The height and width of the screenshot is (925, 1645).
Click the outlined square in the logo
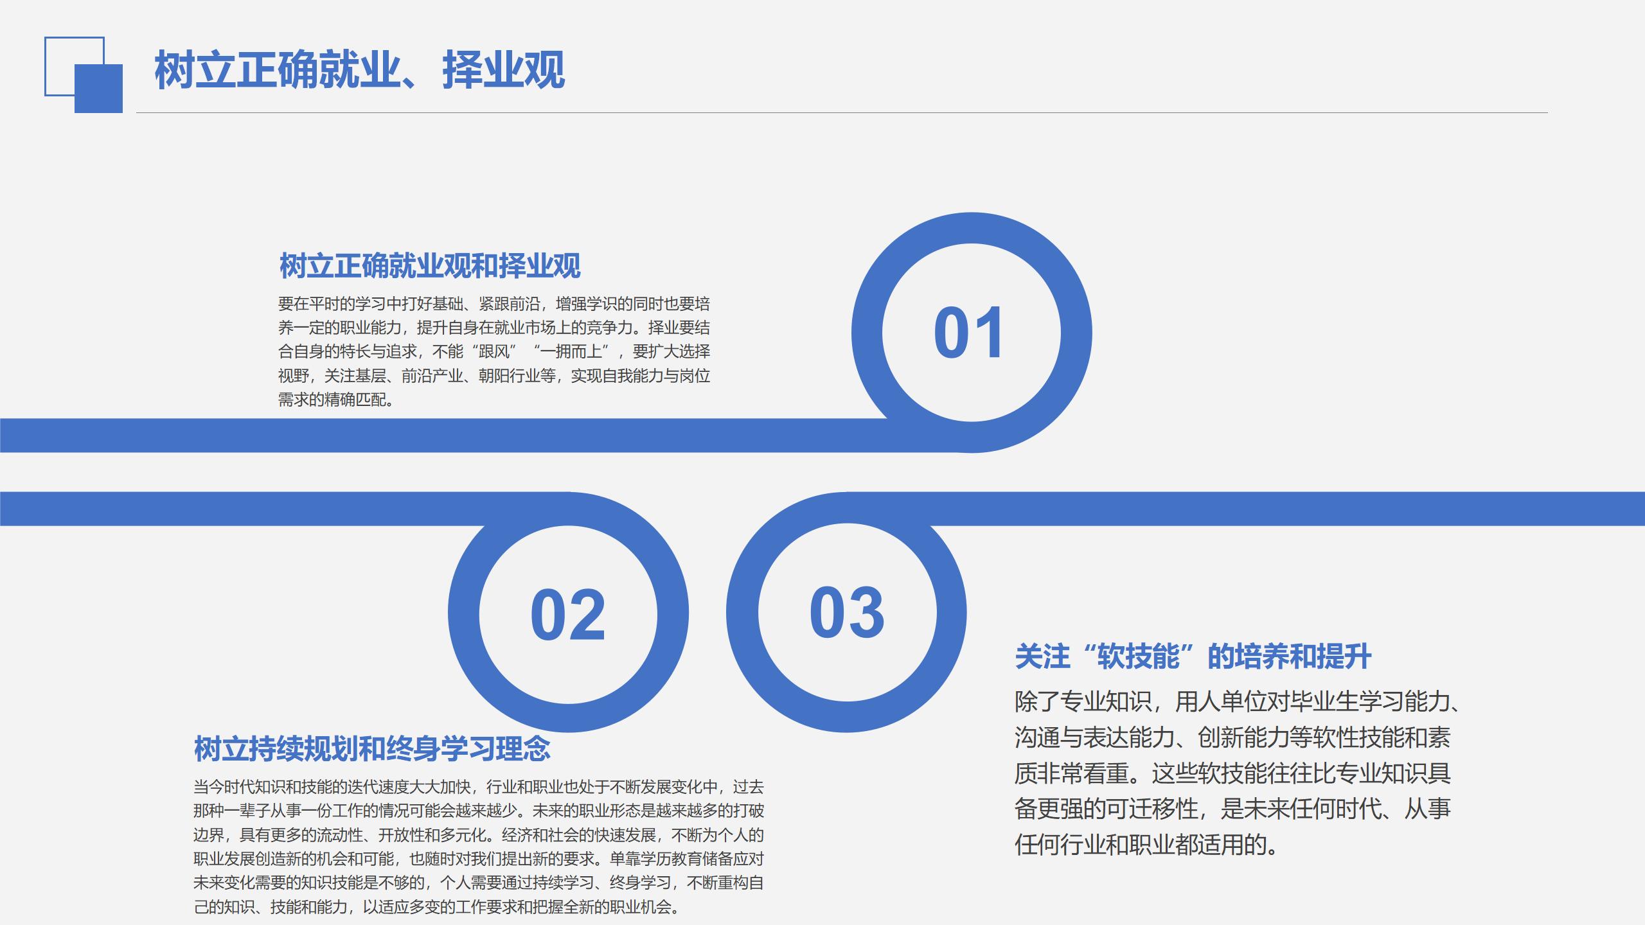[x=59, y=51]
